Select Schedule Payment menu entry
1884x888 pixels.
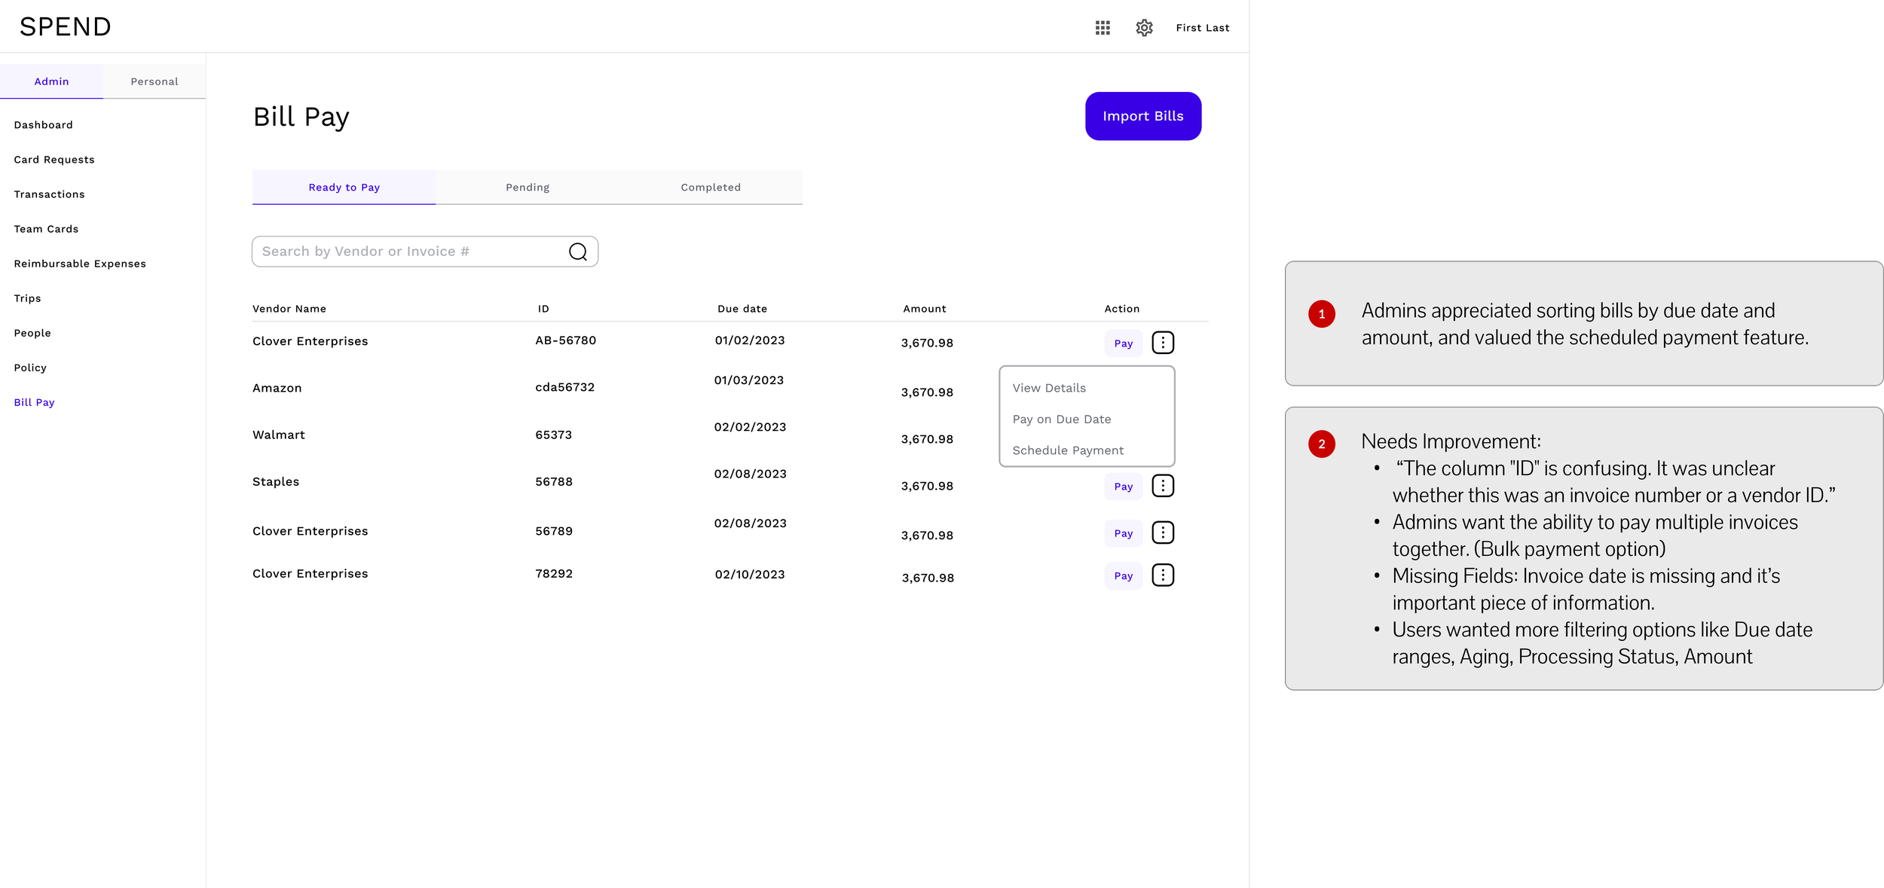(x=1068, y=450)
